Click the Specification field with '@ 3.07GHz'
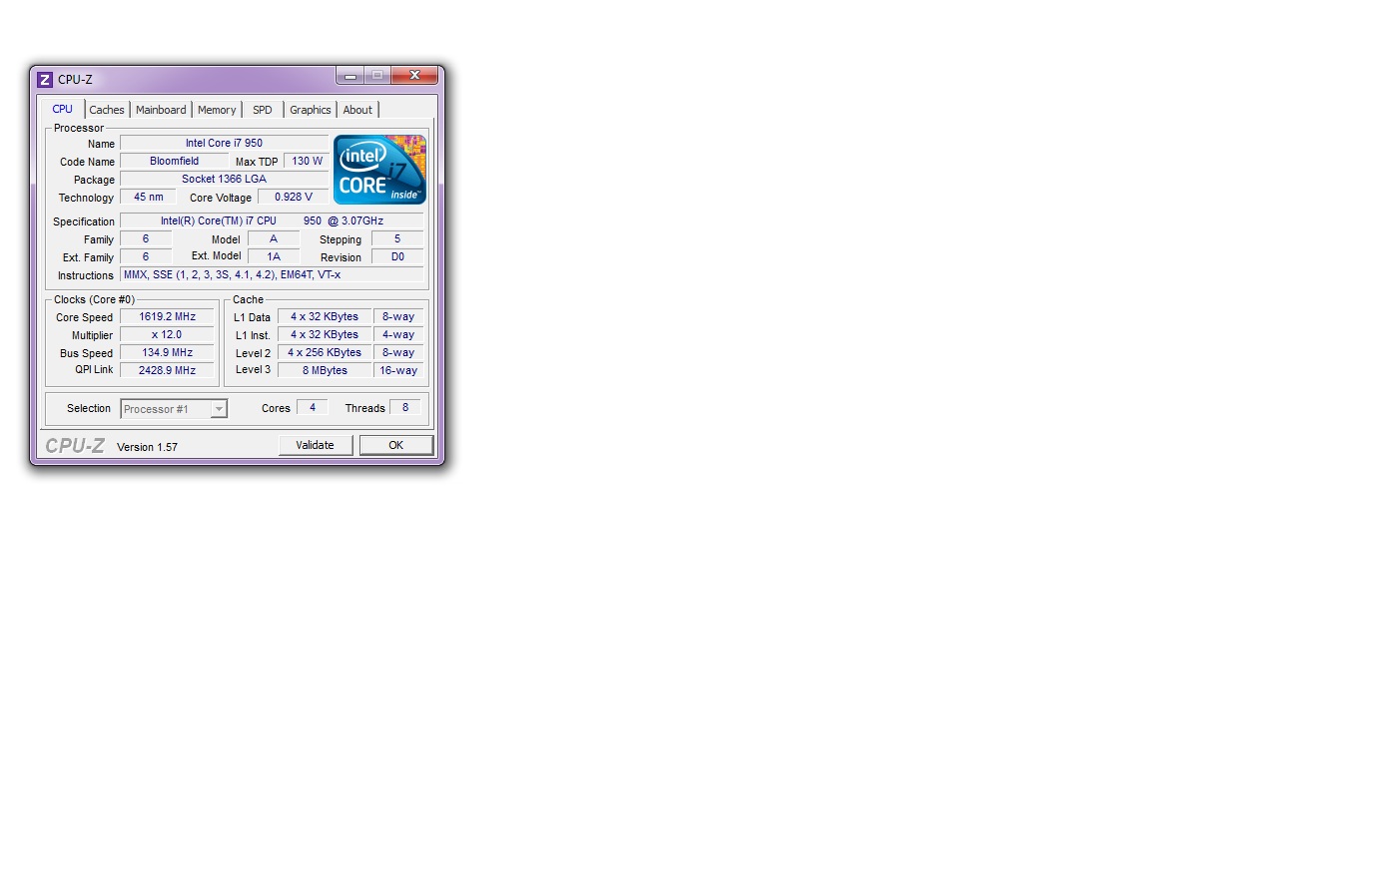The height and width of the screenshot is (877, 1390). (272, 221)
